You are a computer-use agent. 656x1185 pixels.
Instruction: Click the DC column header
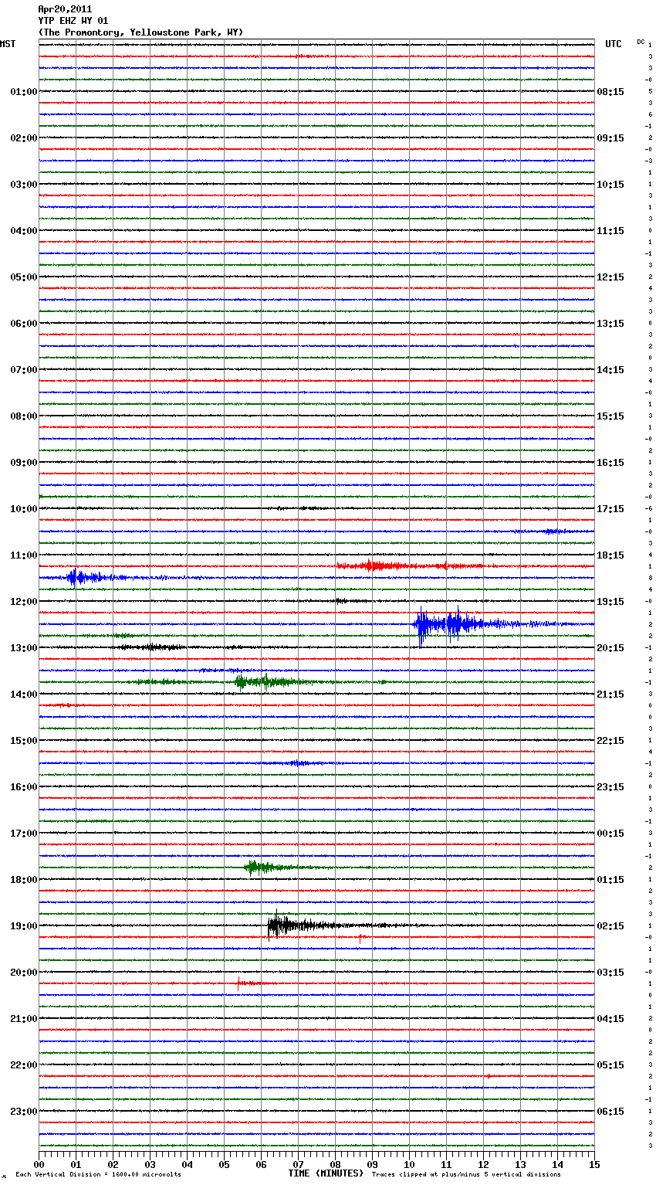tap(641, 42)
